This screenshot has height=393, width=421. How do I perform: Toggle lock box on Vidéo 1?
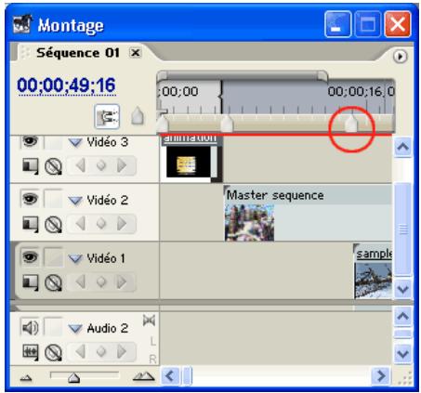pyautogui.click(x=53, y=257)
